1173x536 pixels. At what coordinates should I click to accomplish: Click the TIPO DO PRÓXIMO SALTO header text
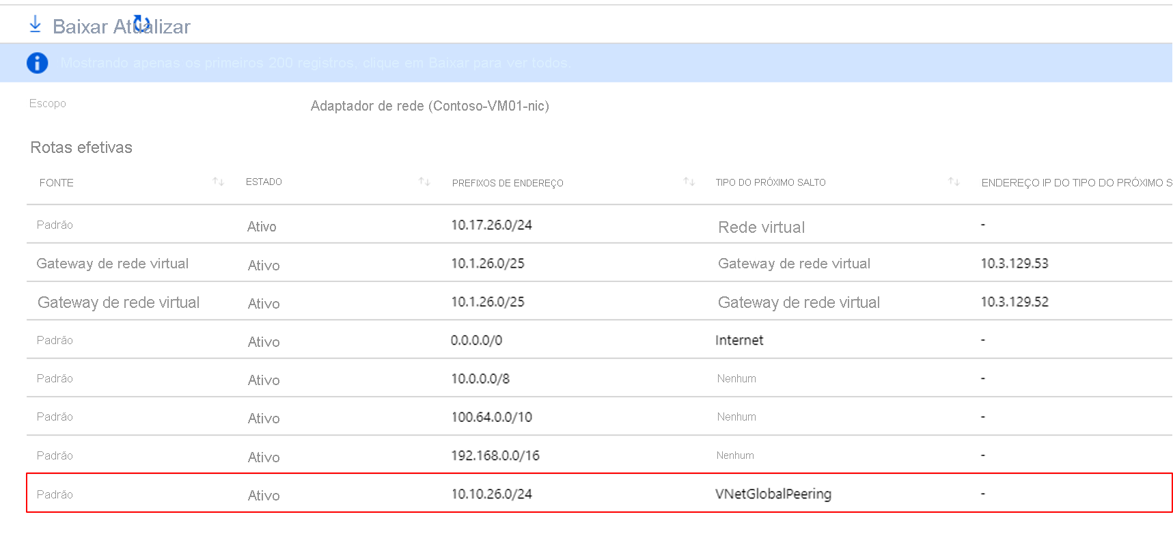click(771, 182)
